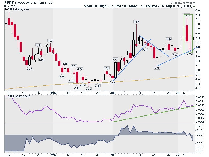Click the 3.98 price label
This screenshot has width=209, height=157.
click(x=38, y=45)
